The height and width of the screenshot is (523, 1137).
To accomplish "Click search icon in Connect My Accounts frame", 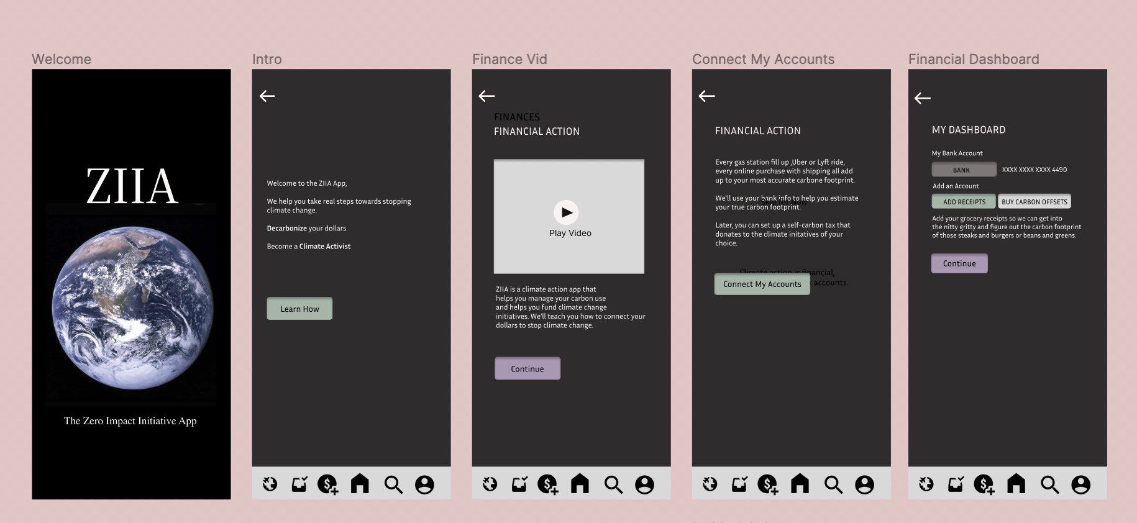I will 833,484.
